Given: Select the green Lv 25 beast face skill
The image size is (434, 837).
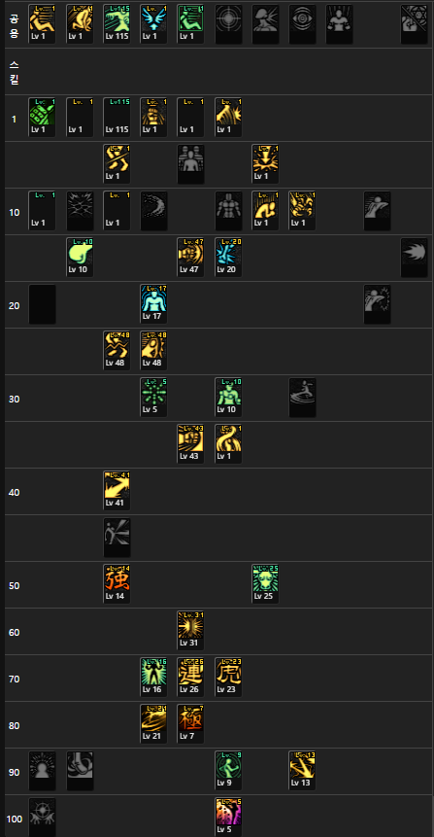Looking at the screenshot, I should [x=265, y=584].
